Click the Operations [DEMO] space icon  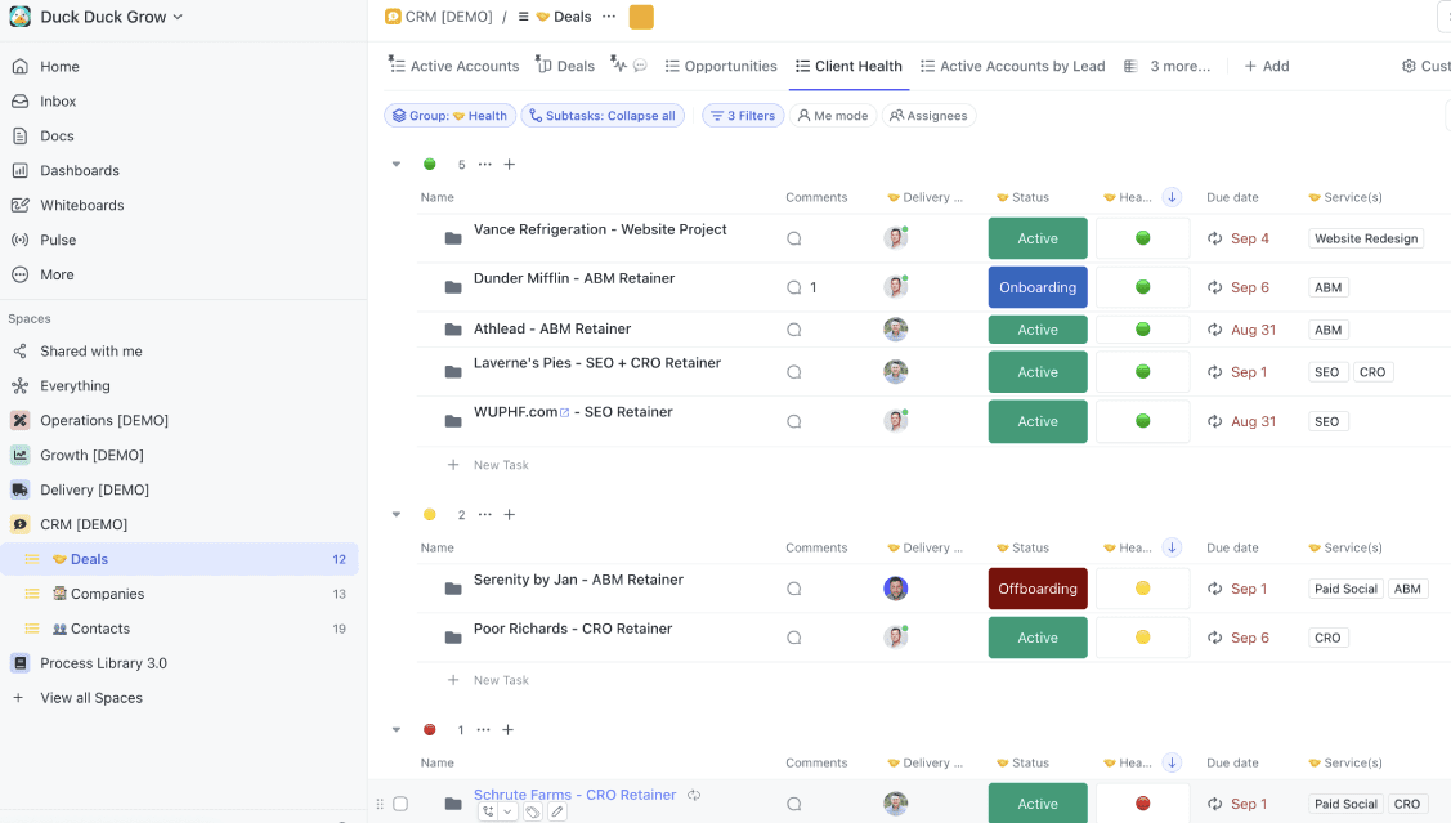20,421
